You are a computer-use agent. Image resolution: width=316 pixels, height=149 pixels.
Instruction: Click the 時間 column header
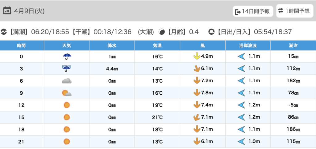coord(22,45)
